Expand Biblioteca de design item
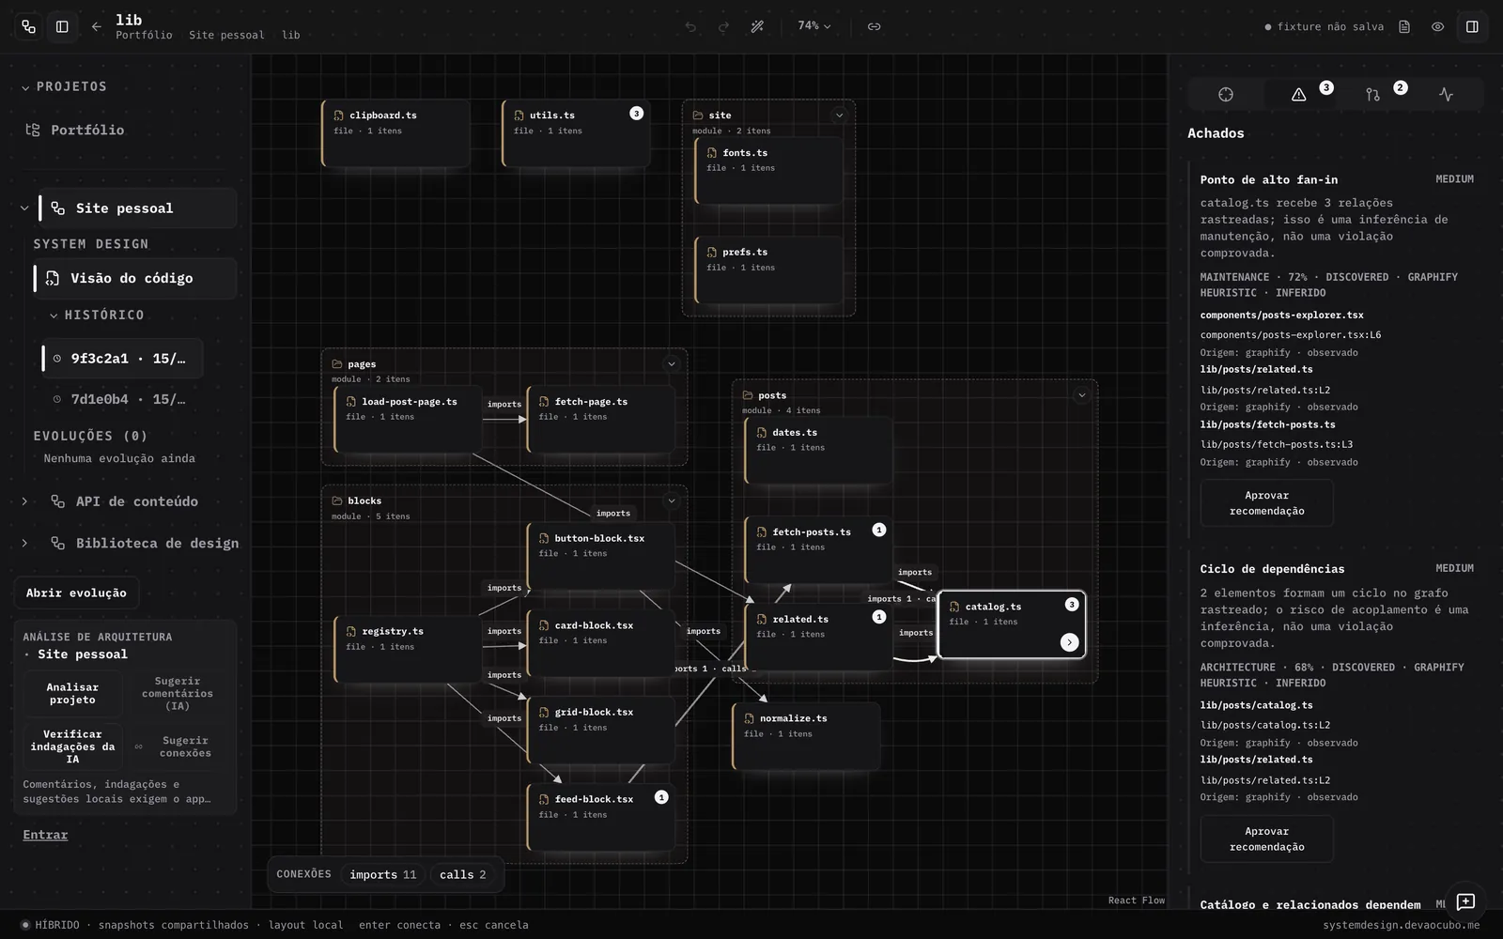This screenshot has height=939, width=1503. pyautogui.click(x=24, y=543)
